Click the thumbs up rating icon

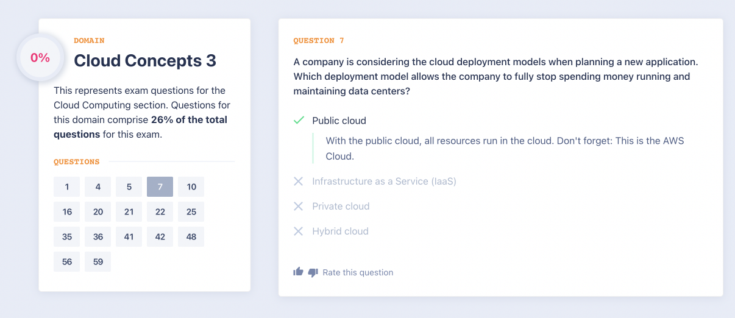[x=298, y=272]
